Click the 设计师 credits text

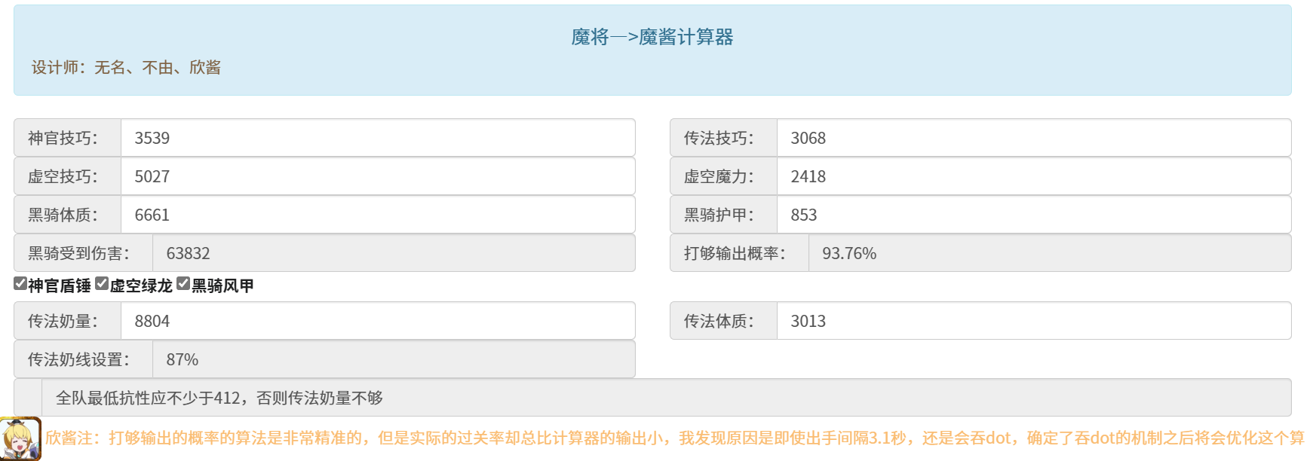coord(126,68)
